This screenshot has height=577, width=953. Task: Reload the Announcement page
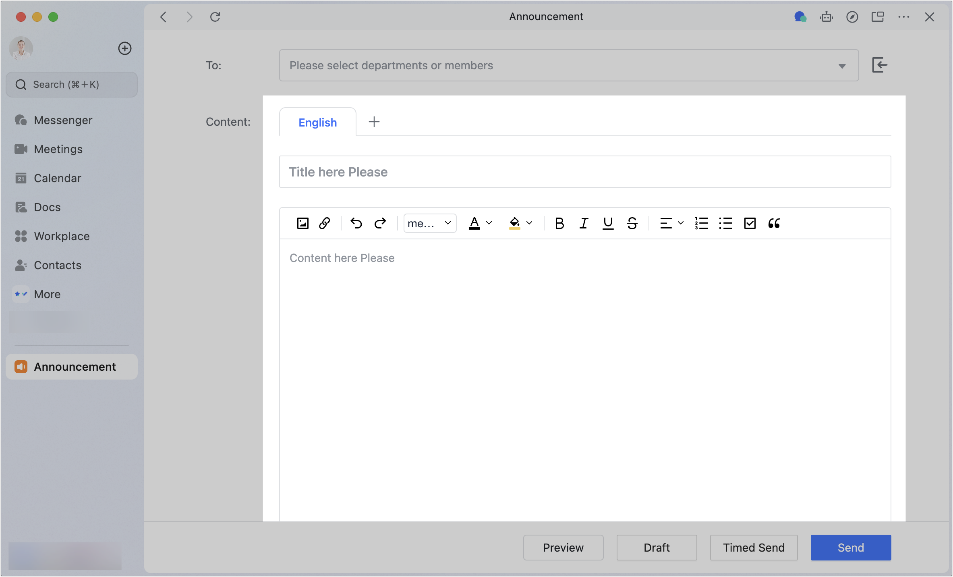pyautogui.click(x=215, y=17)
